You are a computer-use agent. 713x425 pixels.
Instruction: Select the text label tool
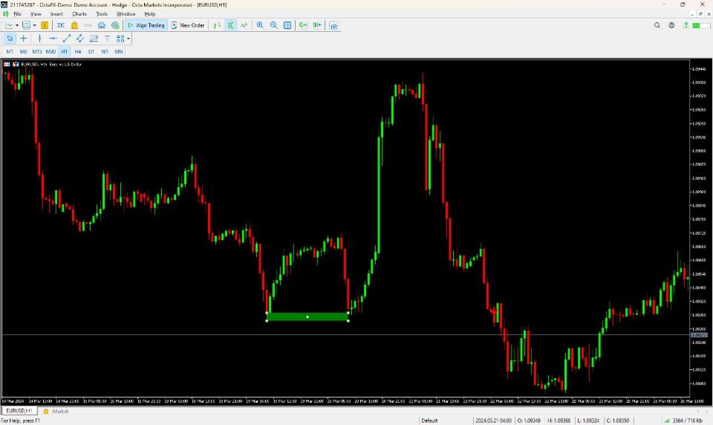pyautogui.click(x=107, y=39)
